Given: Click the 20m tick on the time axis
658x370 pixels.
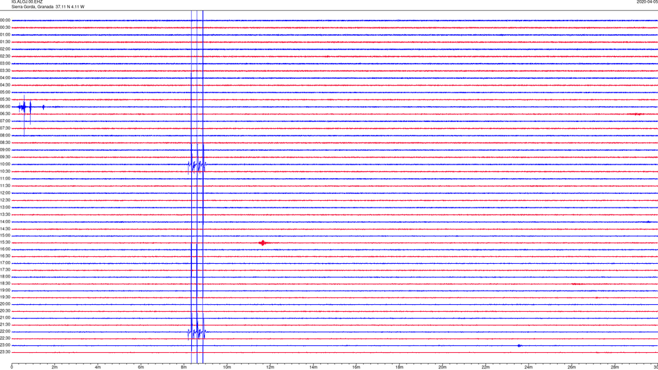Looking at the screenshot, I should tap(442, 367).
